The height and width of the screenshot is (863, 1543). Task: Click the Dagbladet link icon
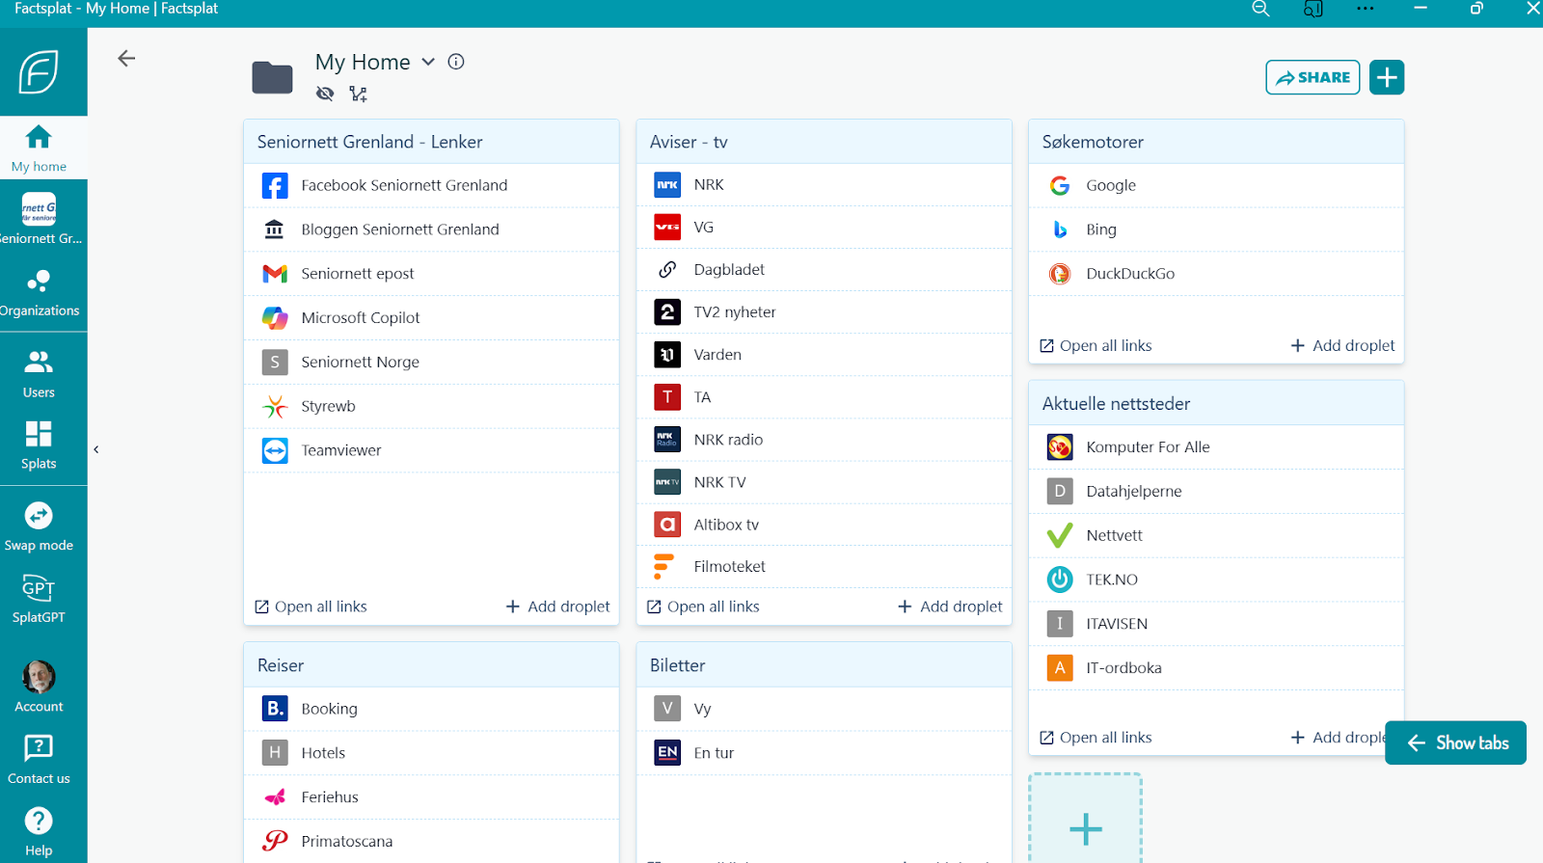tap(667, 270)
